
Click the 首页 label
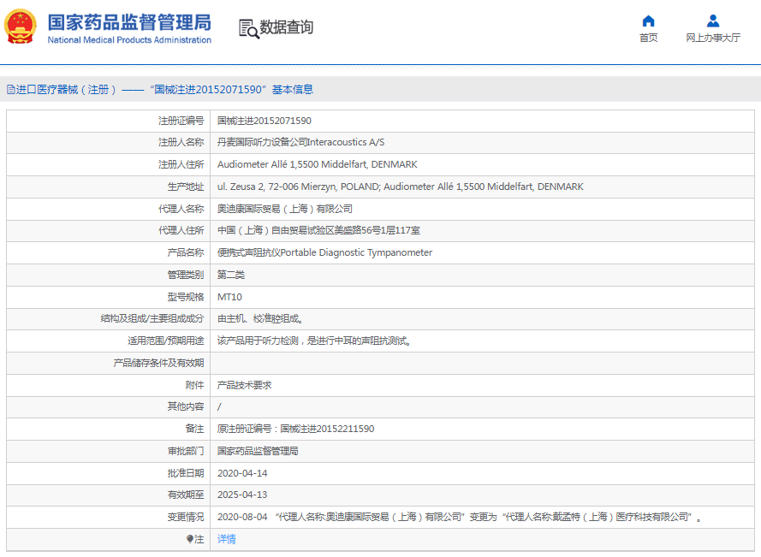[x=648, y=38]
